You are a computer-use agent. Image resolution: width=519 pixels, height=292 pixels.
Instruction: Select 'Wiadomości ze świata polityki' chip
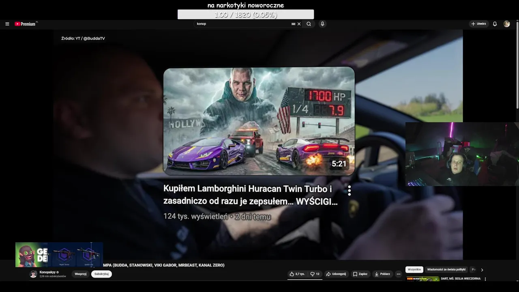click(x=446, y=270)
